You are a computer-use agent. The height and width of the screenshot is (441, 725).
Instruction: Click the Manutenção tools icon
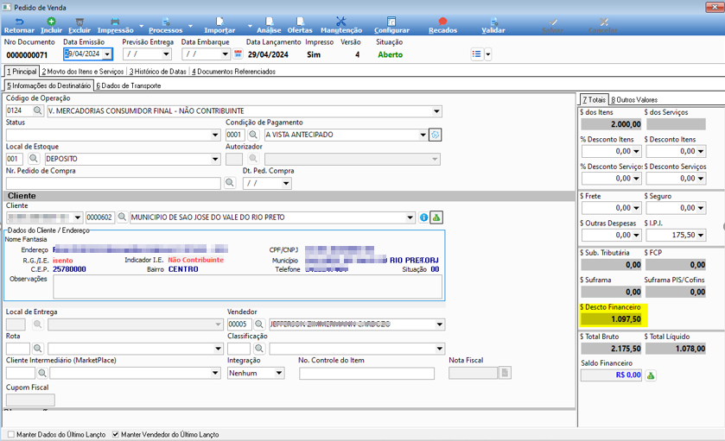(x=341, y=22)
